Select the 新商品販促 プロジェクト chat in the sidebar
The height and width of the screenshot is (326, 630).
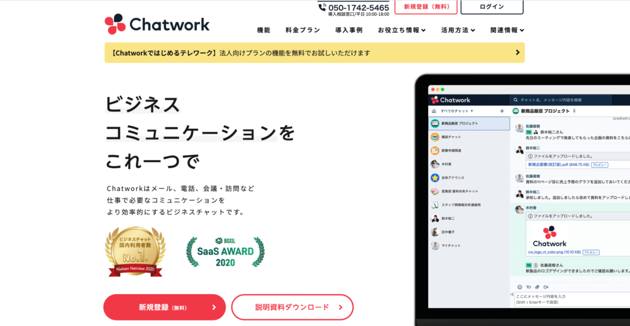[x=469, y=123]
